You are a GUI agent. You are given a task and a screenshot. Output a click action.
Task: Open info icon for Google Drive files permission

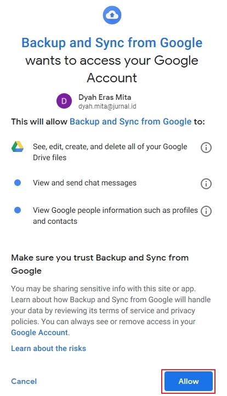(206, 147)
